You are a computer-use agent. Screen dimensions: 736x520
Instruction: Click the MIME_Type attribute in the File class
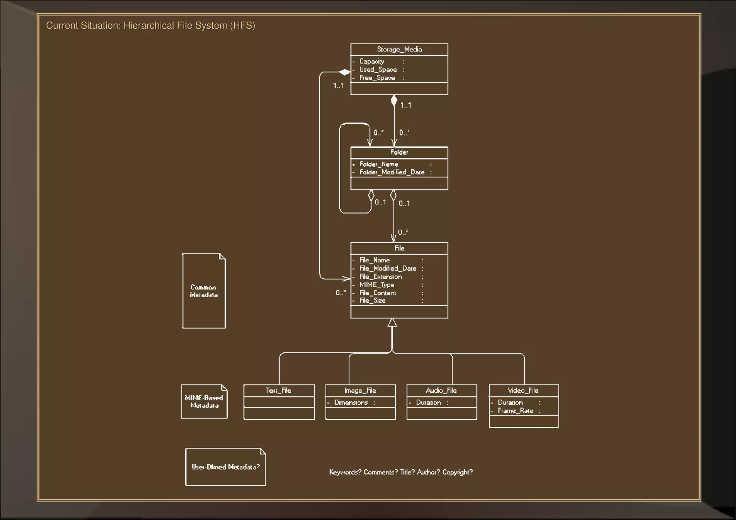pos(377,285)
